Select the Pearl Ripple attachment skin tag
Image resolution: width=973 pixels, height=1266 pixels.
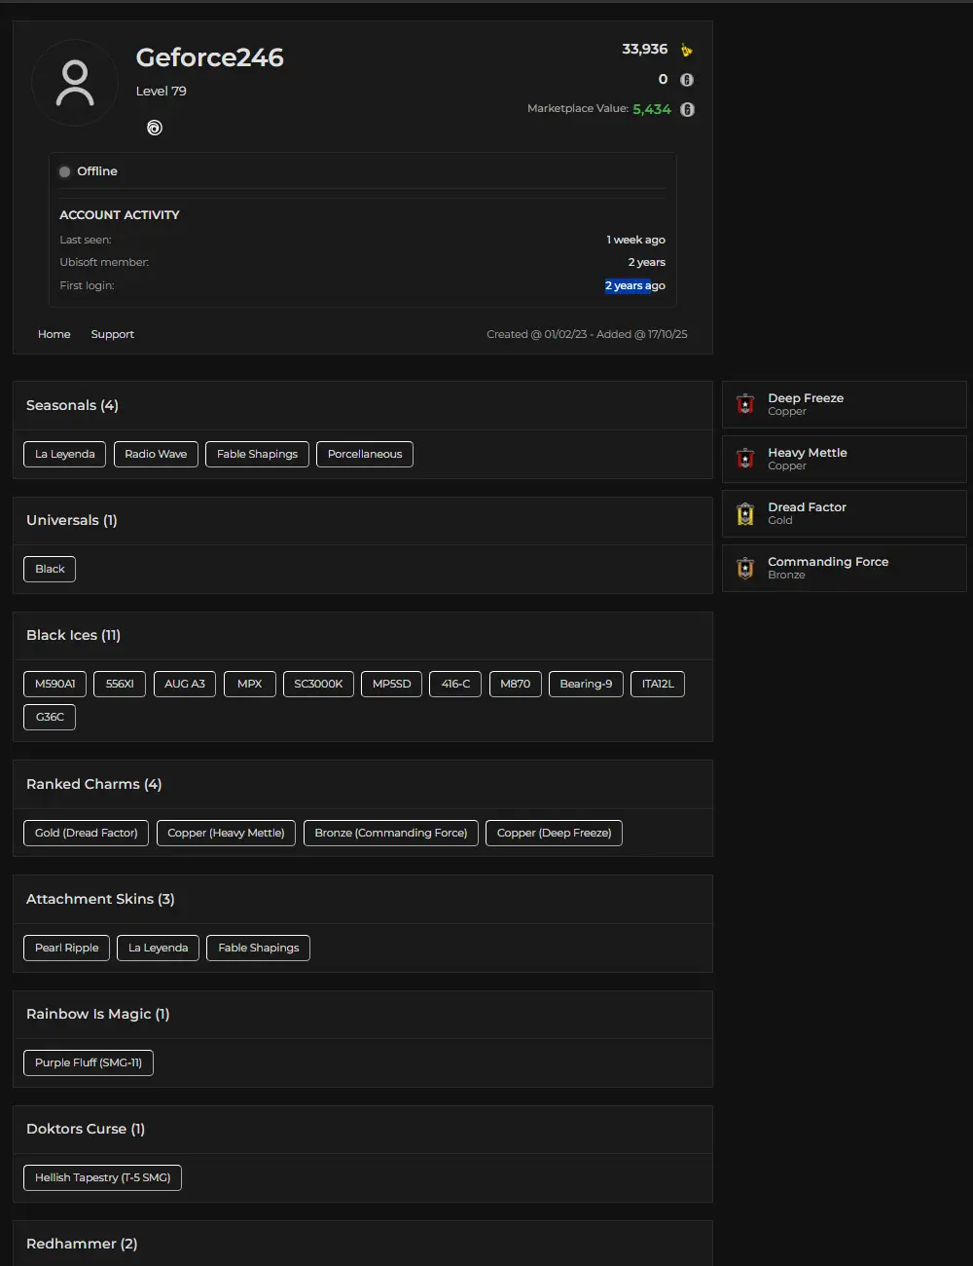[67, 948]
